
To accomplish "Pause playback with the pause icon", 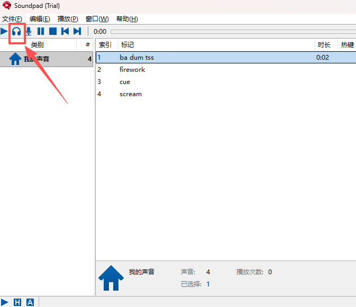I will click(41, 31).
